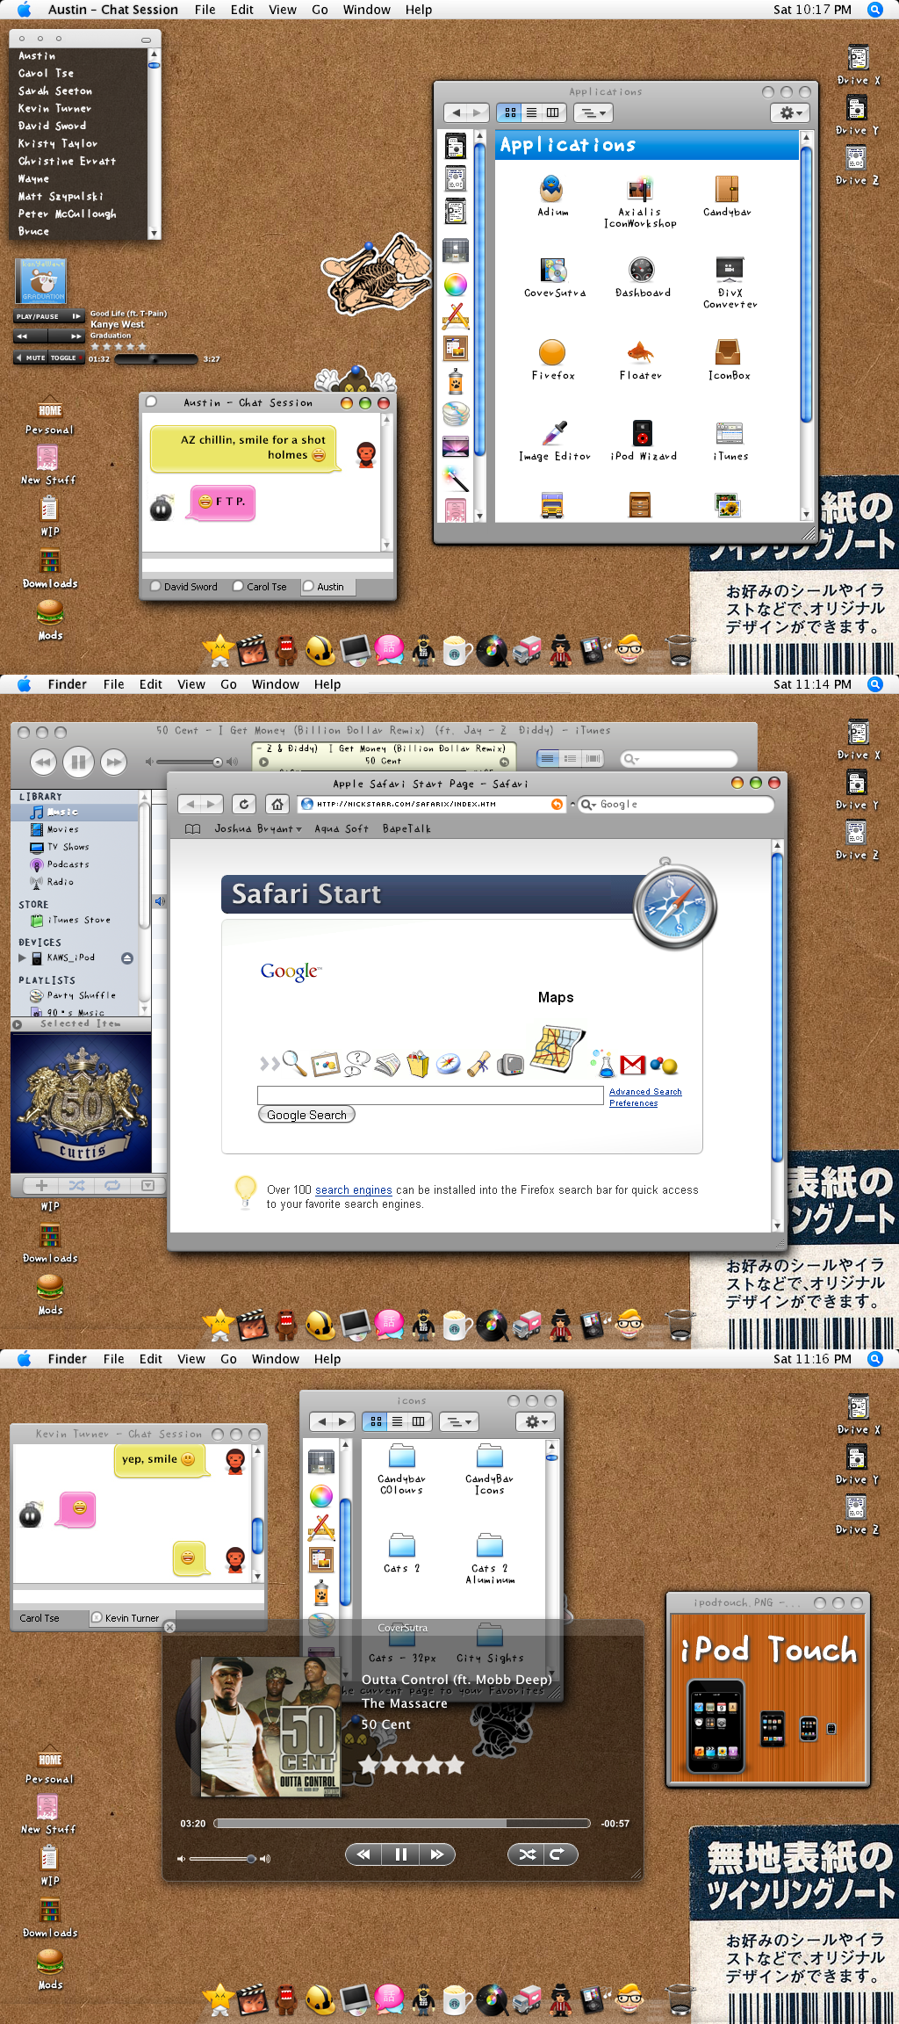Open the Aqua Soft bookmark
Viewport: 899px width, 2024px height.
click(x=342, y=828)
